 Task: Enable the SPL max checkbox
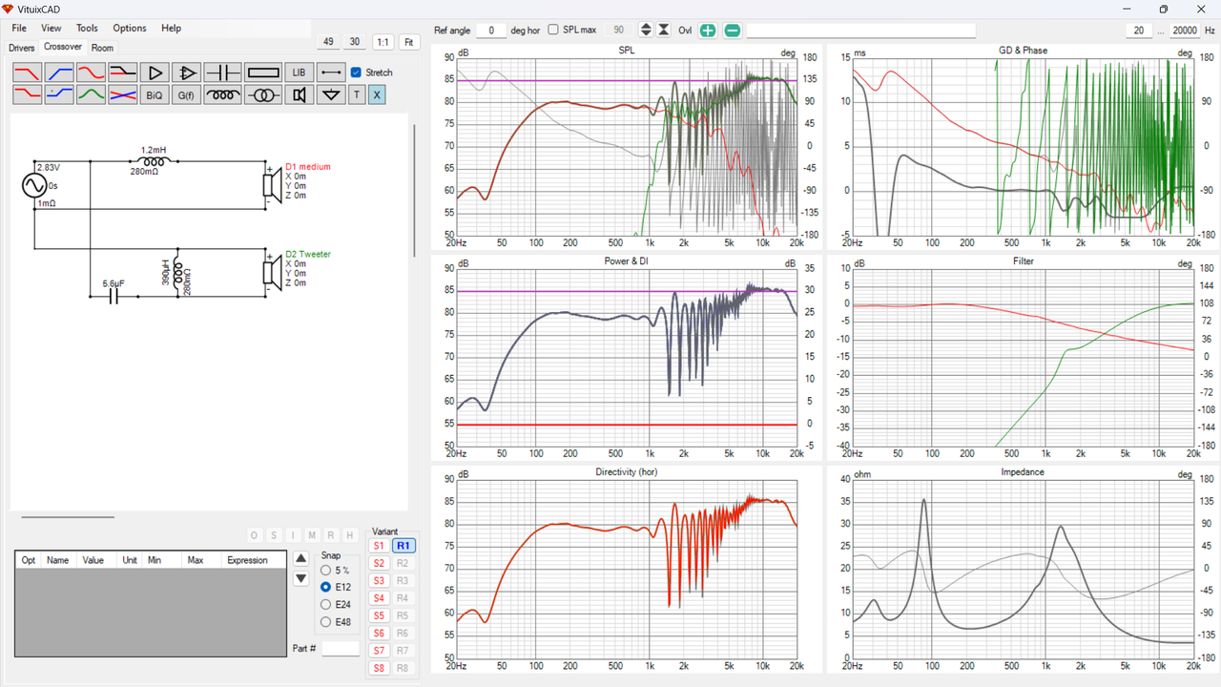[553, 31]
